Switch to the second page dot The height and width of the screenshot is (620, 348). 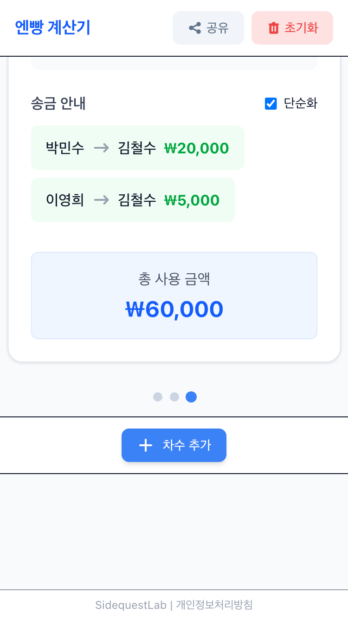click(x=174, y=397)
